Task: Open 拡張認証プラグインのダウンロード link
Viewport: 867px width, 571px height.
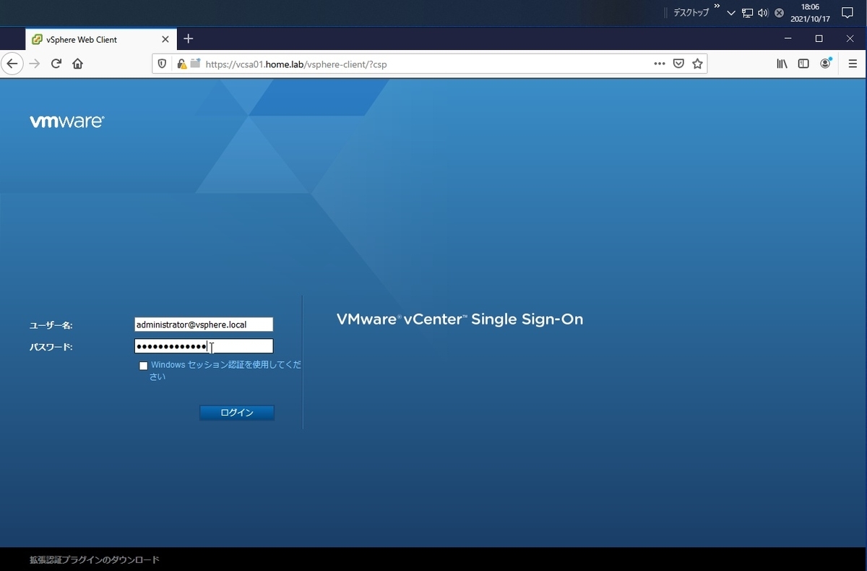Action: pyautogui.click(x=94, y=559)
